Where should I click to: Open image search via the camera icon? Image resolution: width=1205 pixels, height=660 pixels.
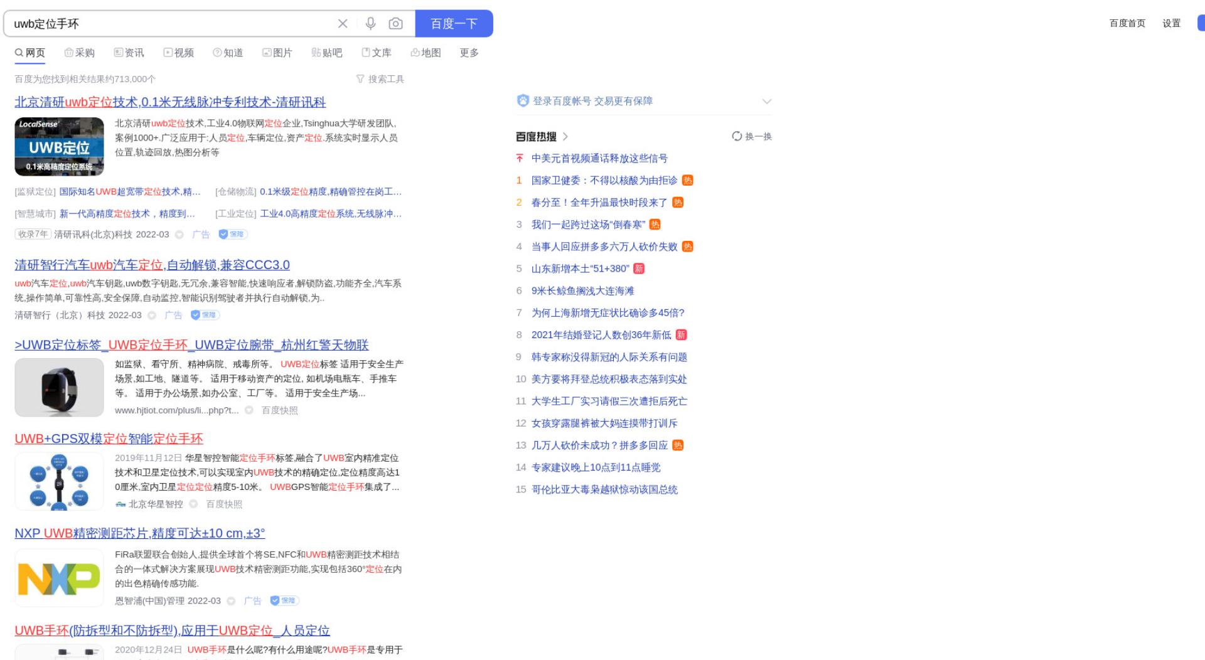[x=395, y=24]
